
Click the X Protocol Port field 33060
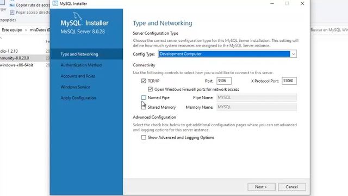pyautogui.click(x=289, y=81)
